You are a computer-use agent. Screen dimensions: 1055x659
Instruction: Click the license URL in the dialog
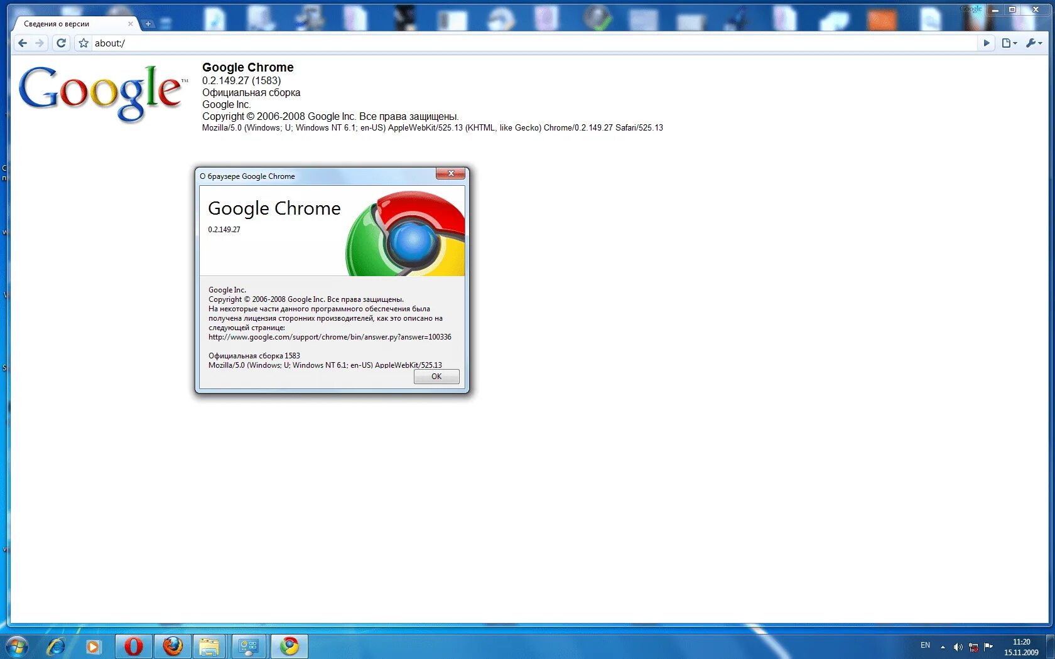(x=330, y=337)
